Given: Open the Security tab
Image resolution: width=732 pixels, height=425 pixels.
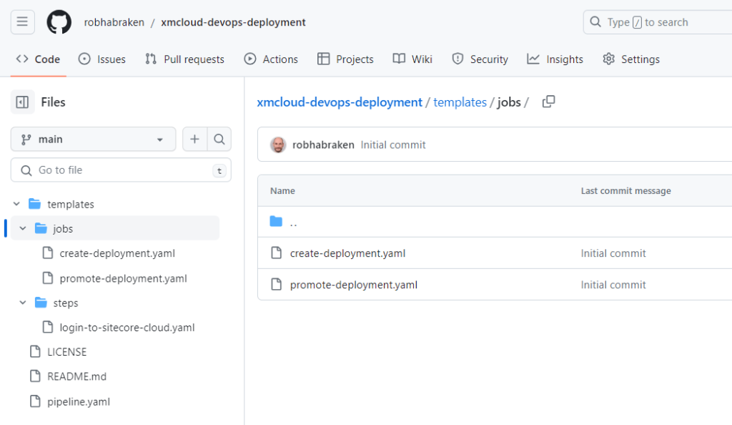Looking at the screenshot, I should (480, 59).
